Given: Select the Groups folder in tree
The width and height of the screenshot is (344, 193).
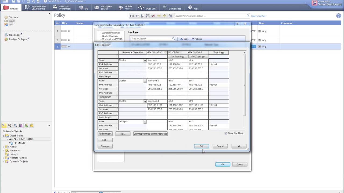Looking at the screenshot, I should (x=13, y=154).
